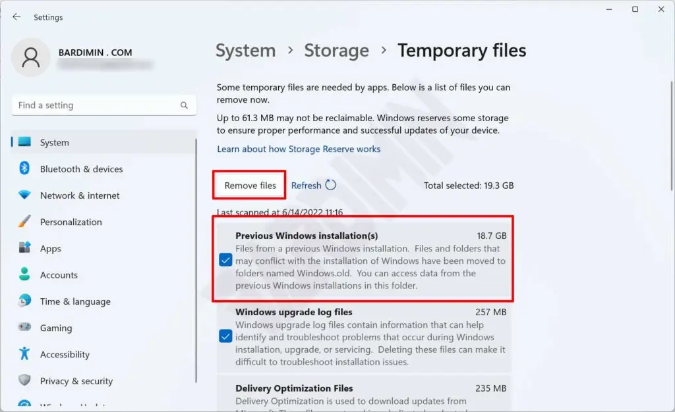Click the Delivery Optimization Files heading

294,388
